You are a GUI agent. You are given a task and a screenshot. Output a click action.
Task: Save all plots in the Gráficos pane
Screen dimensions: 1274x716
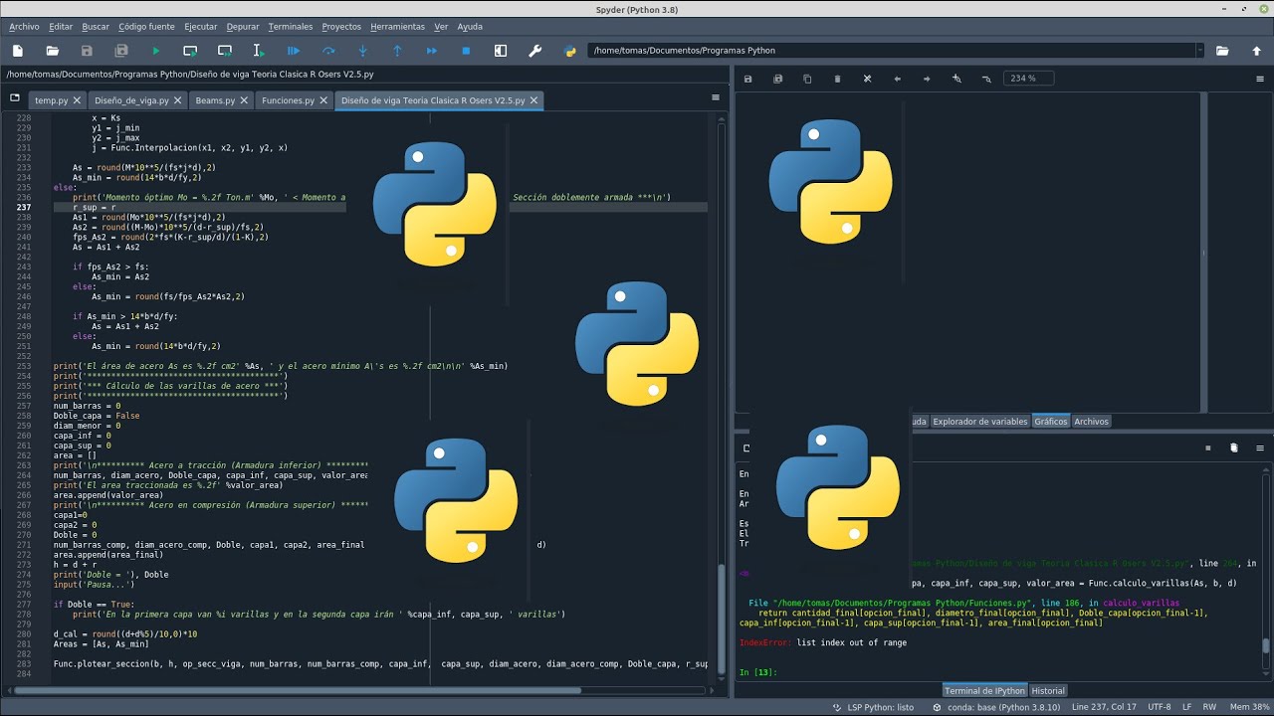point(777,79)
